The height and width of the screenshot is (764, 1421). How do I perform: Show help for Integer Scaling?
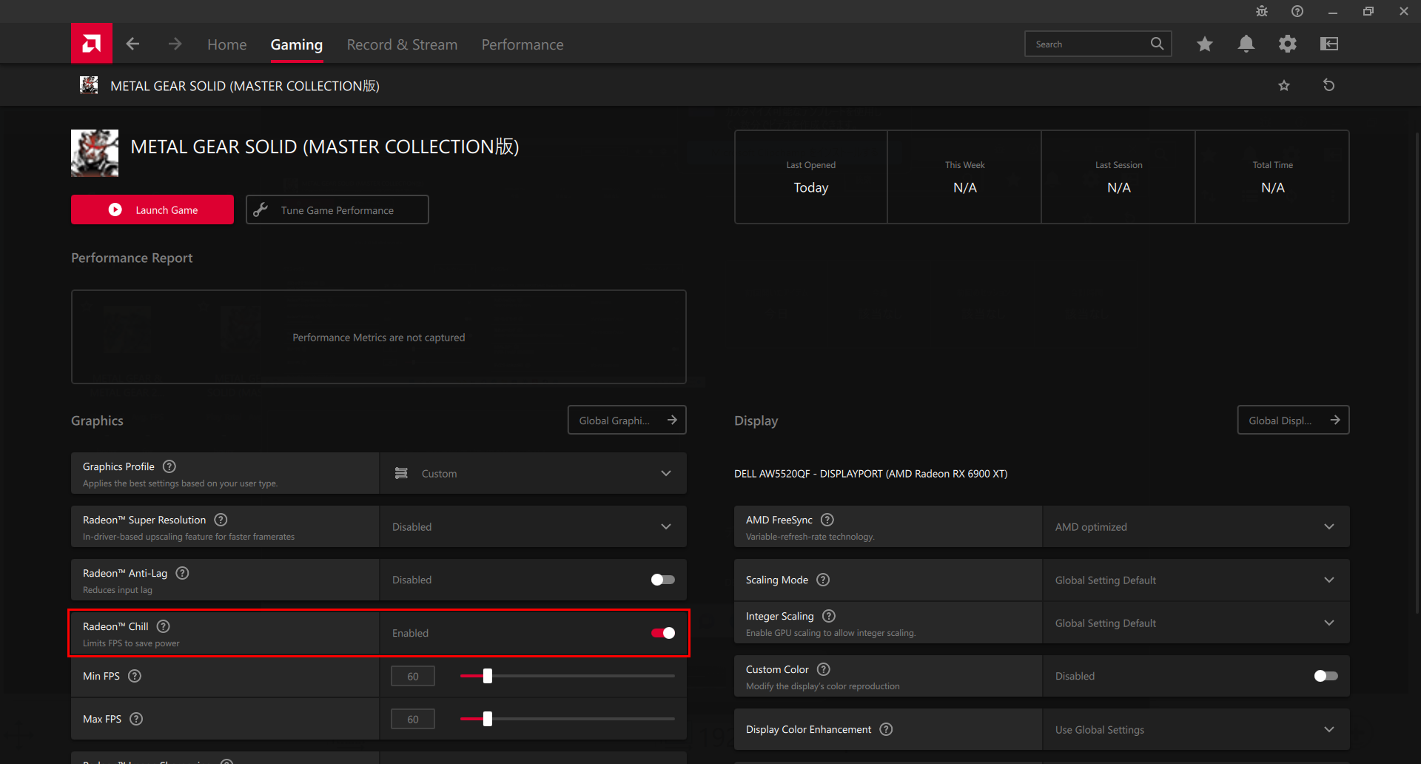829,616
